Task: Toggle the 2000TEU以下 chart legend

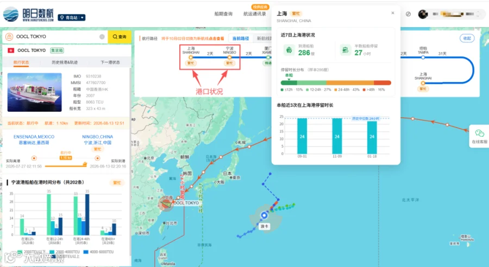Action: (x=32, y=252)
